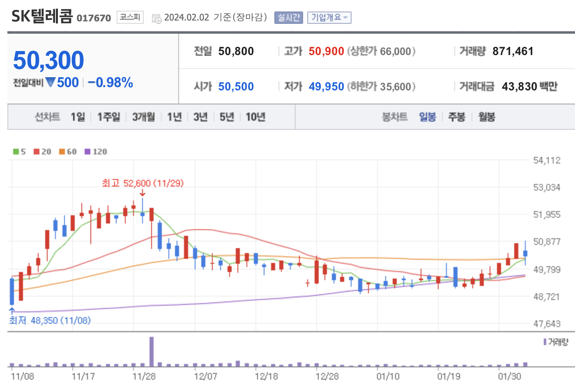This screenshot has height=387, width=575.
Task: Select the 3개월 line chart tab
Action: (143, 117)
